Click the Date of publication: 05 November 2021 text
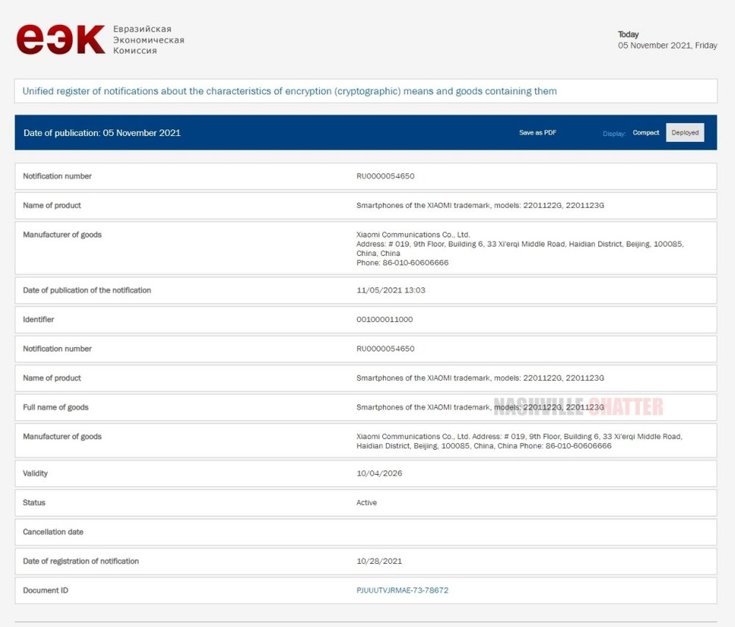This screenshot has height=627, width=735. pos(102,133)
